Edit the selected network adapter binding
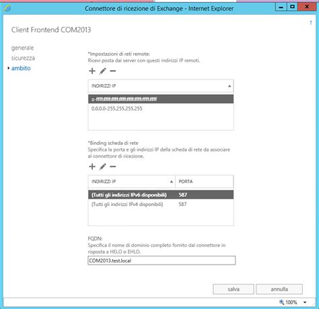 (102, 167)
